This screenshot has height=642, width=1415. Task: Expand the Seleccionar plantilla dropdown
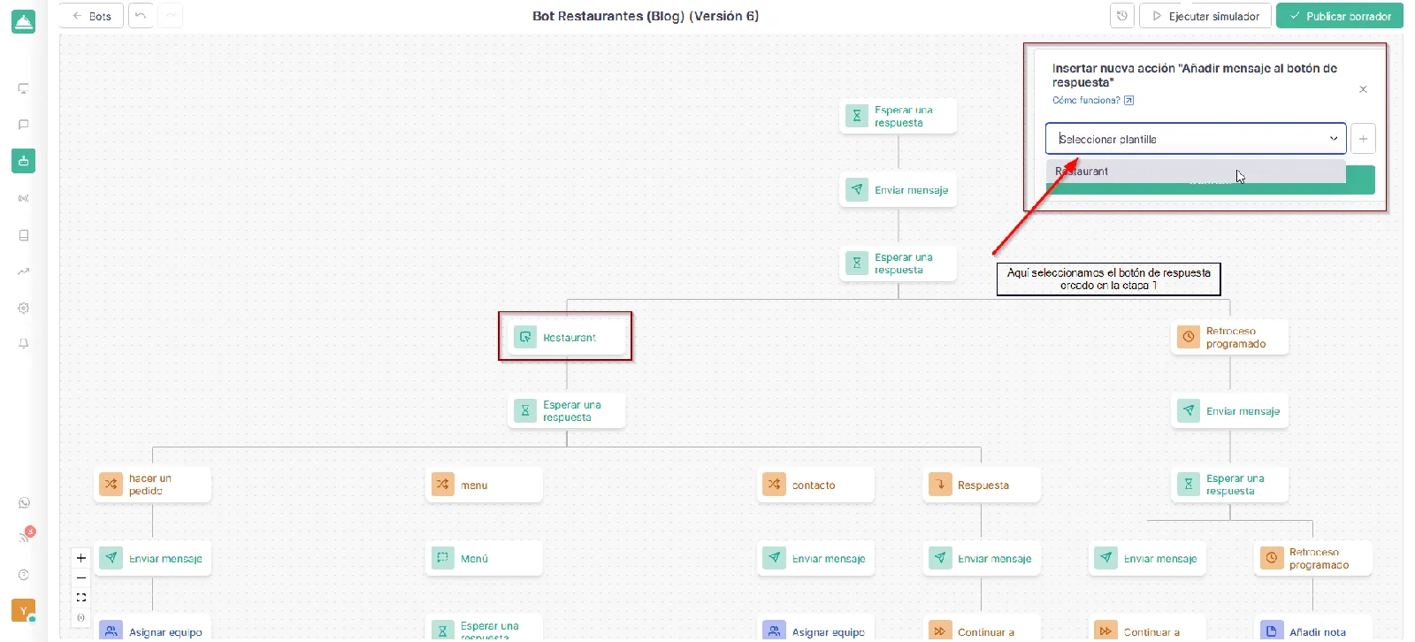1196,139
